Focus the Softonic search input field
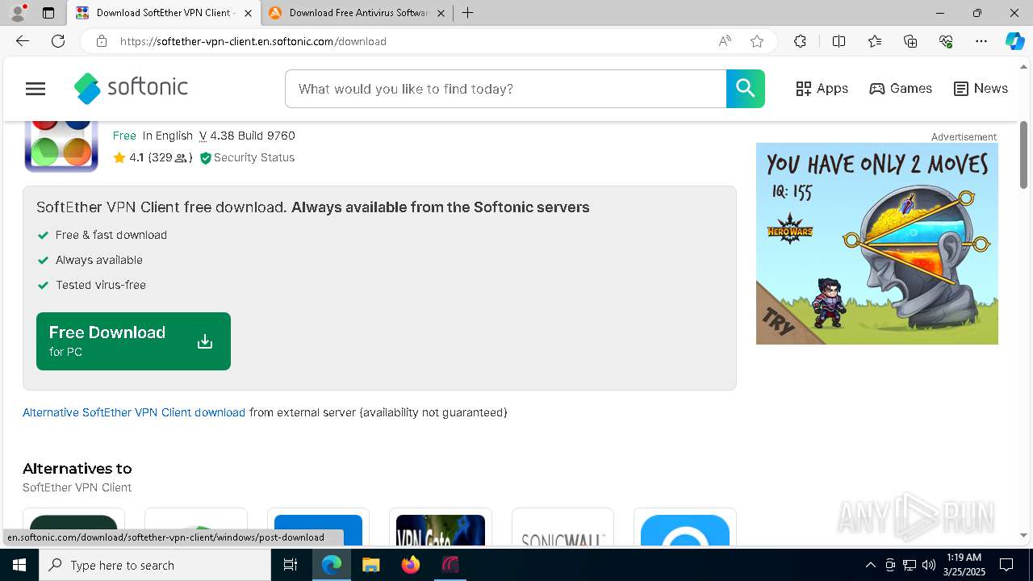Screen dimensions: 1033x581 coord(505,89)
